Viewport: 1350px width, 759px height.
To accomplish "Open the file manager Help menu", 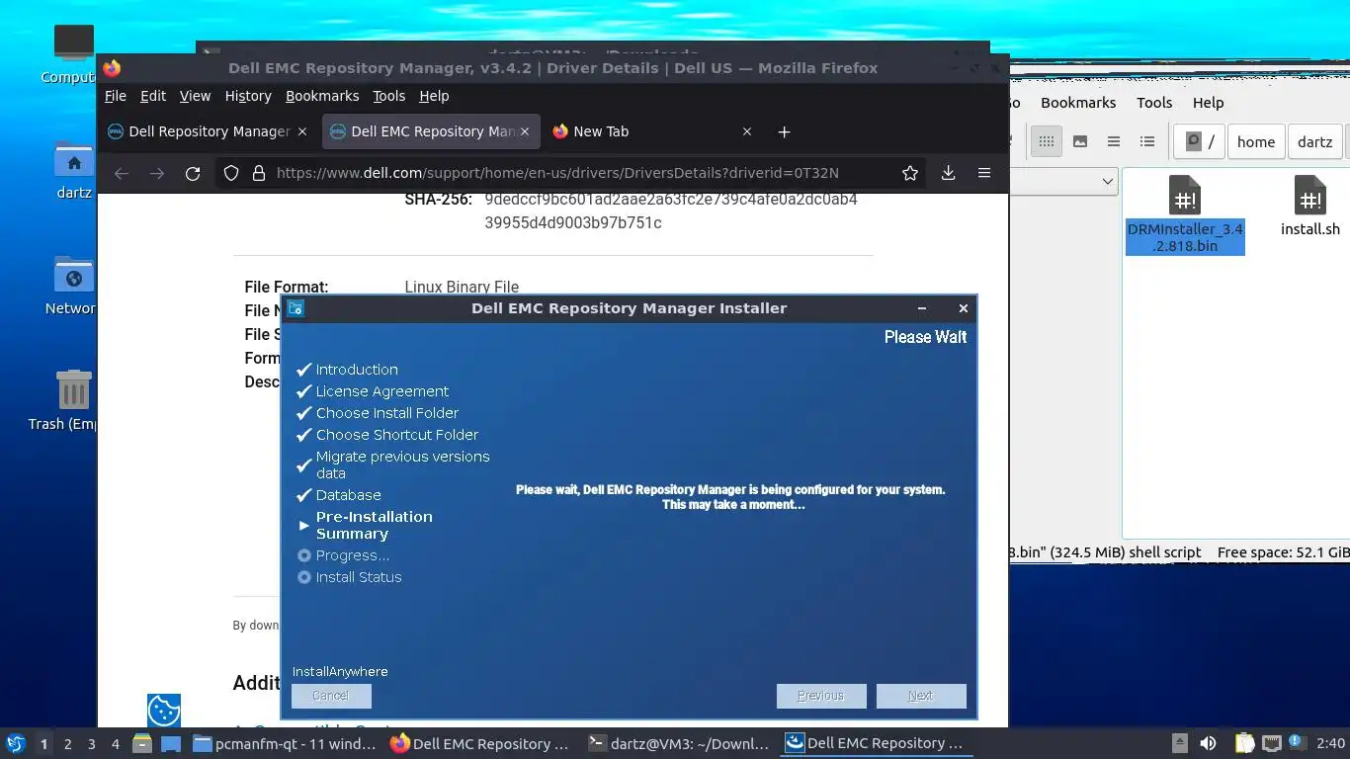I will pos(1208,103).
